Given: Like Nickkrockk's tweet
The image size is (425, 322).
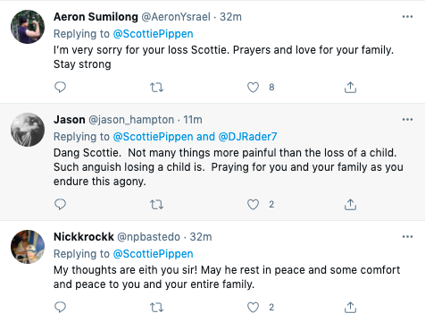Looking at the screenshot, I should coord(253,308).
